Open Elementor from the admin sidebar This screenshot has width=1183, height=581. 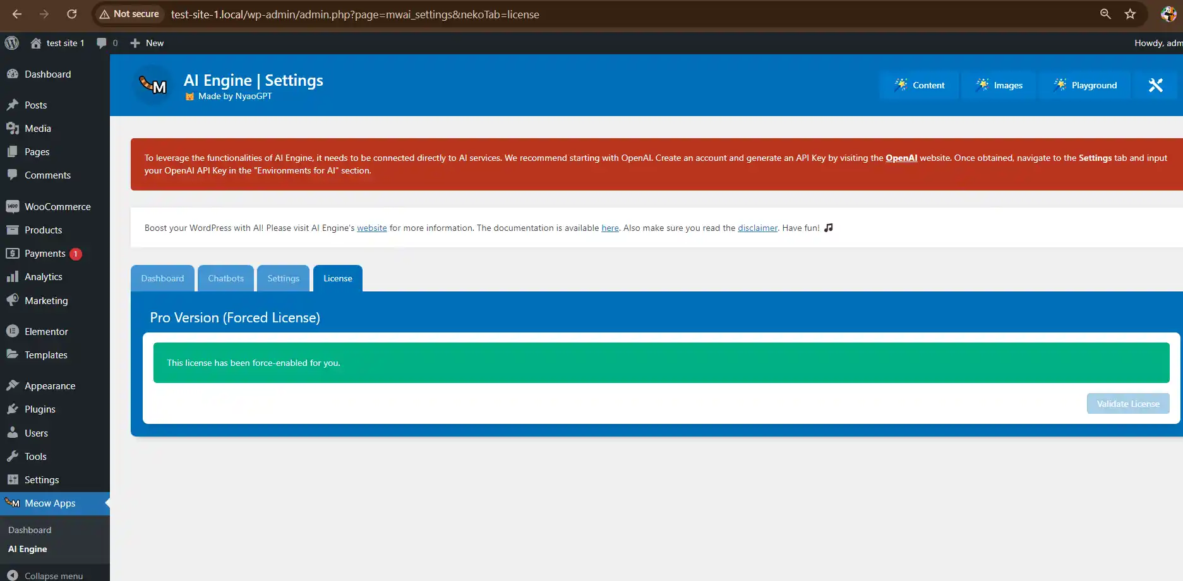45,331
